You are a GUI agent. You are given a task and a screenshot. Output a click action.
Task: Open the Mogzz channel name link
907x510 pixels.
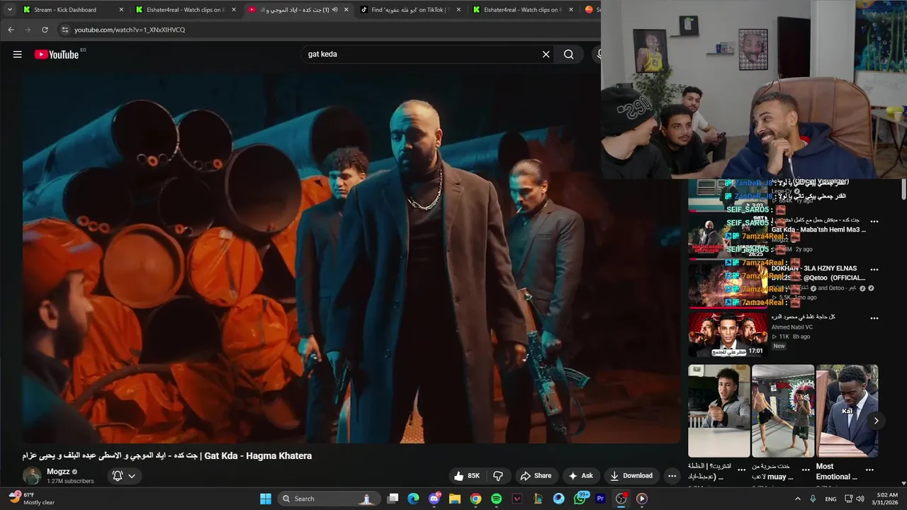(x=58, y=472)
